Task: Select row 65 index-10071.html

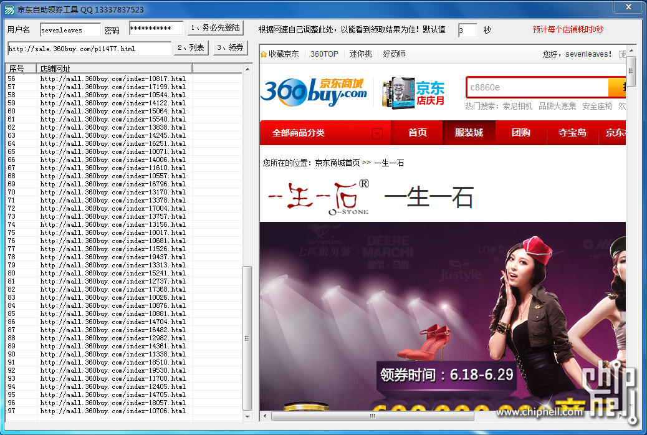Action: 124,151
